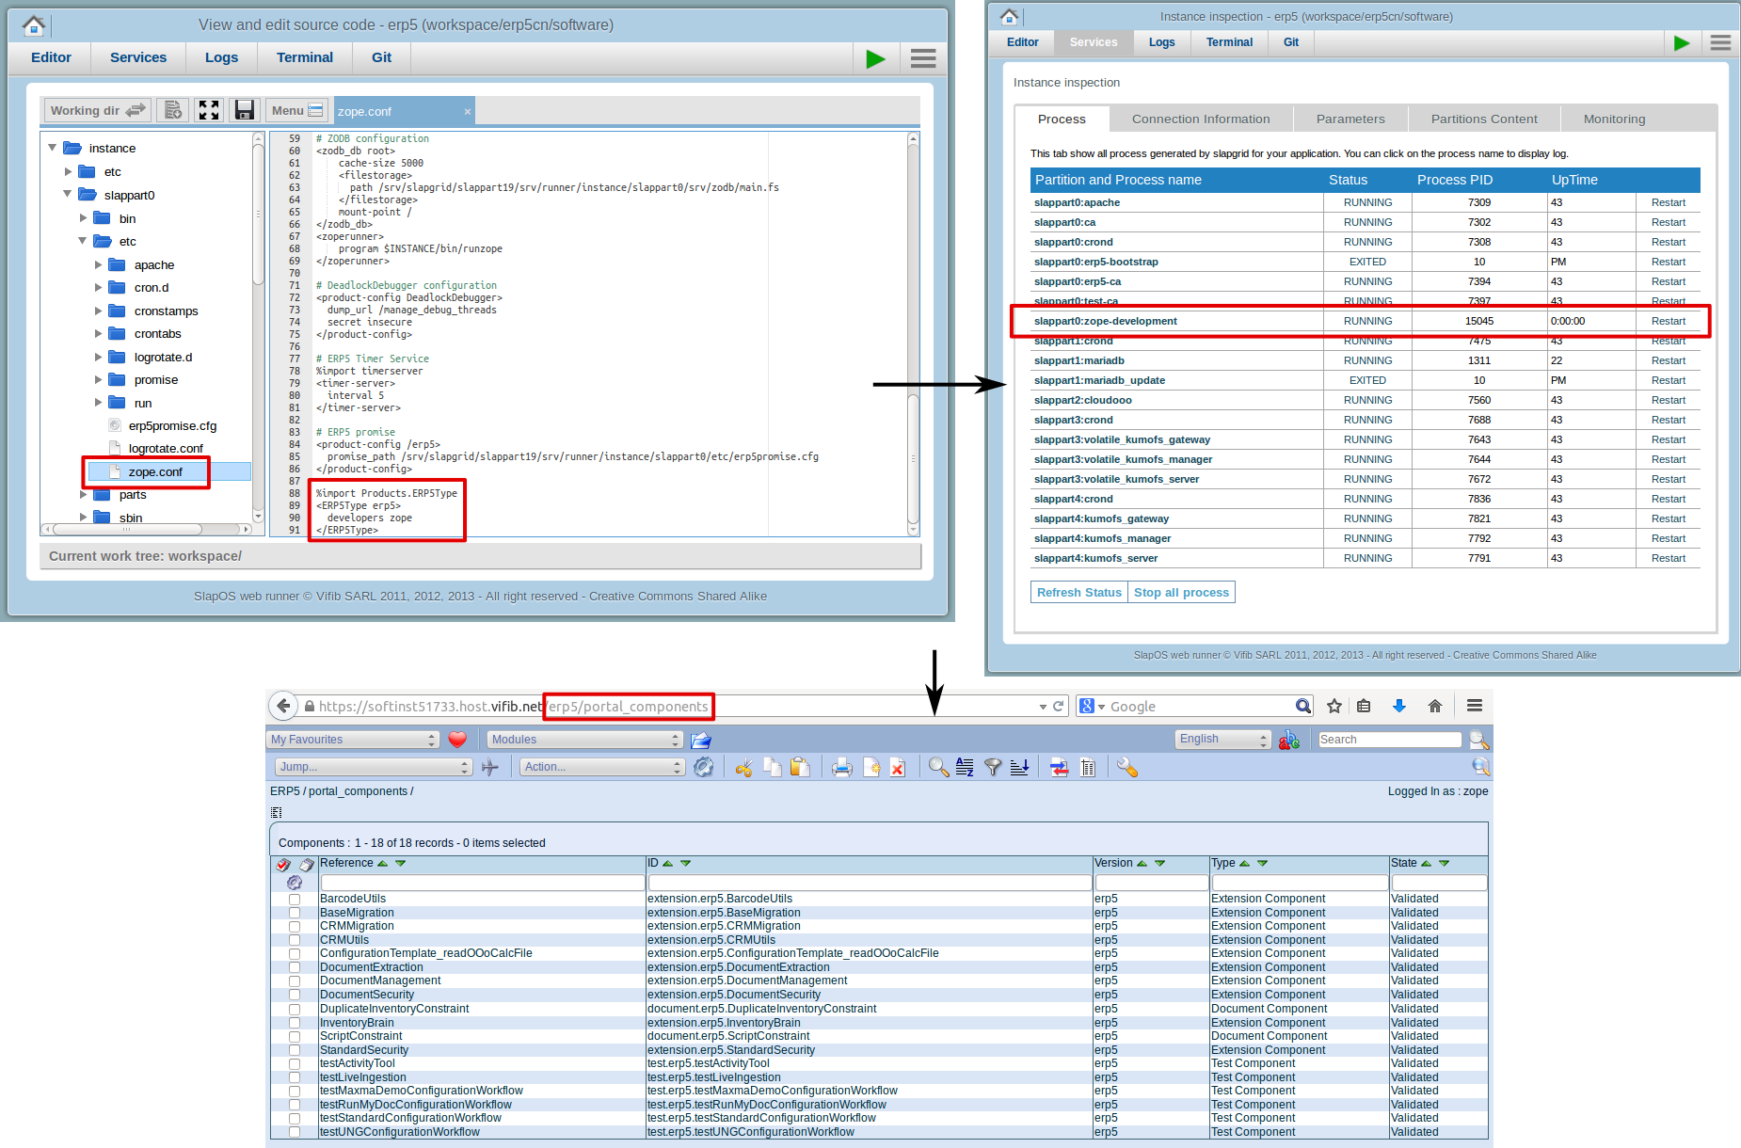Tick the checkbox for BaseMigration row
The width and height of the screenshot is (1741, 1148).
(x=295, y=913)
